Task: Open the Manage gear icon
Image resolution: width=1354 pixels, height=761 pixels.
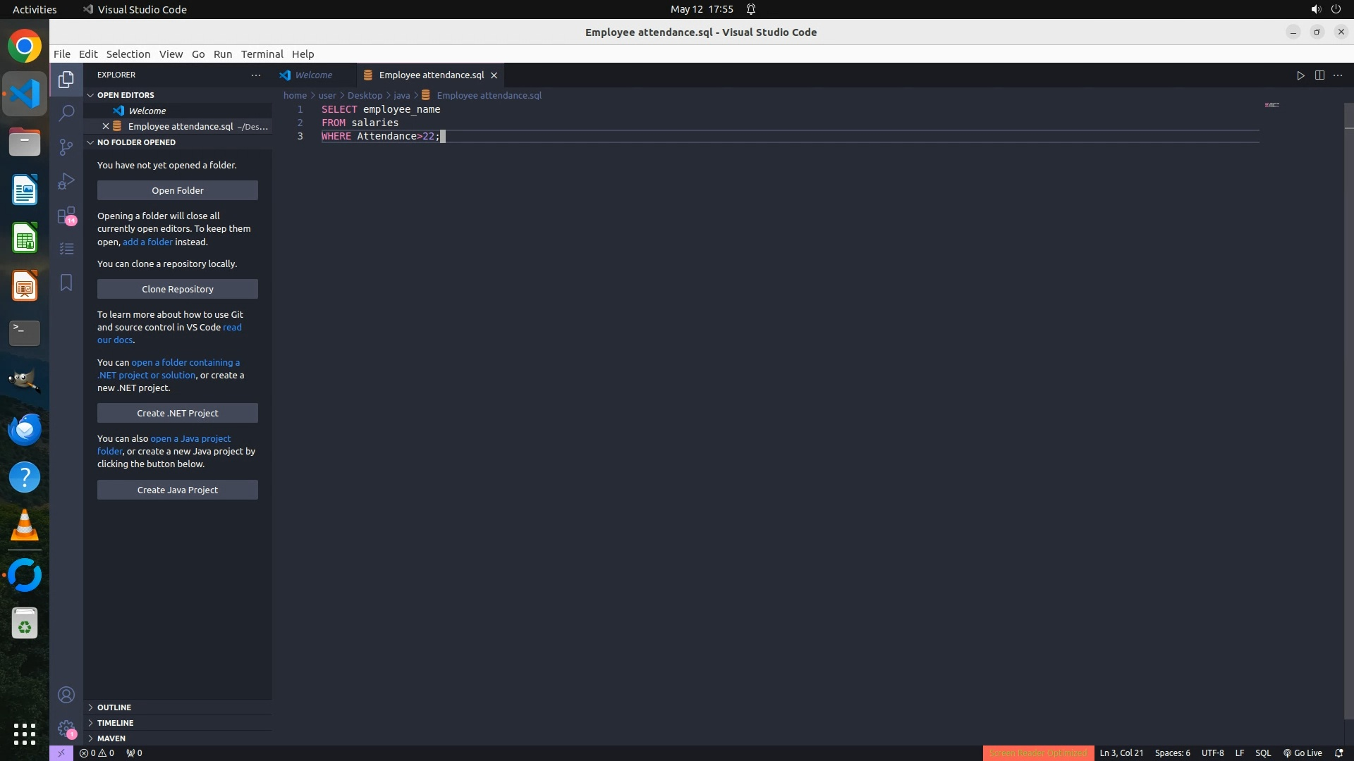Action: (66, 729)
